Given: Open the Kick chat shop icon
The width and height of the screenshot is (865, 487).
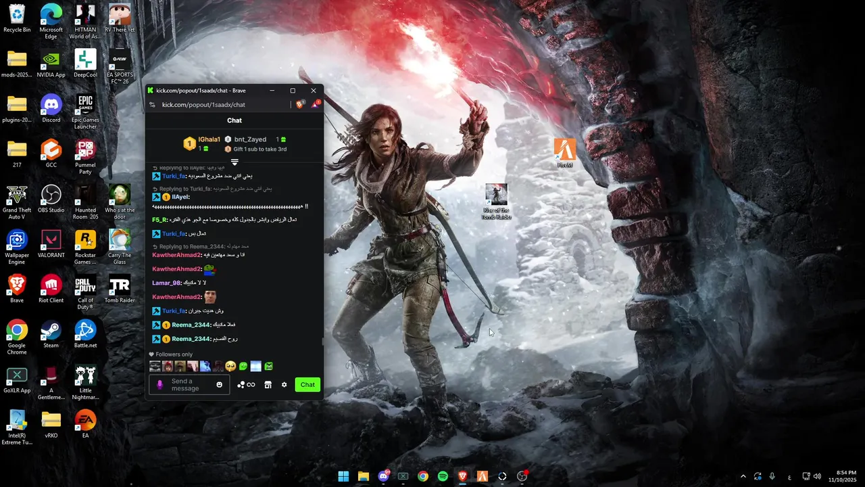Looking at the screenshot, I should pyautogui.click(x=268, y=385).
